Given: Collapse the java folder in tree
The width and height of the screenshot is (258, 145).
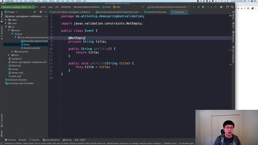Looking at the screenshot, I should coord(12,34).
